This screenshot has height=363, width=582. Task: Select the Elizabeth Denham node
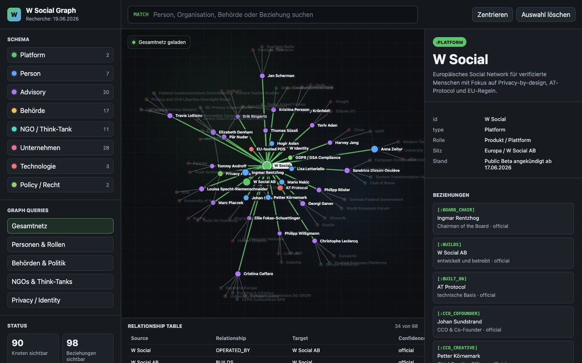click(x=213, y=132)
